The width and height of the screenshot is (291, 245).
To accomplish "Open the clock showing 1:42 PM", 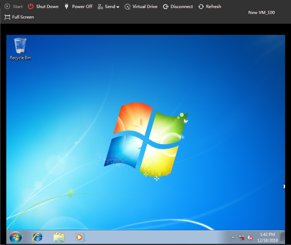I will [x=267, y=237].
